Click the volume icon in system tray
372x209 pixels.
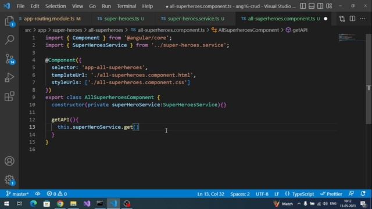(325, 204)
